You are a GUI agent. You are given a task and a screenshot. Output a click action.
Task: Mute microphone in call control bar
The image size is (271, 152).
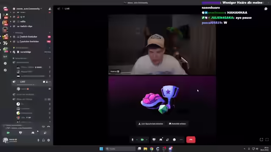coord(133,140)
